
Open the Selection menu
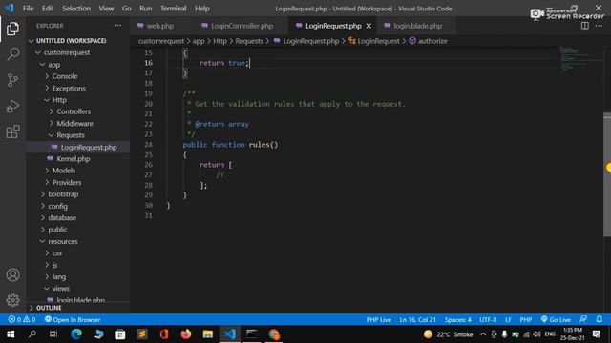coord(76,9)
